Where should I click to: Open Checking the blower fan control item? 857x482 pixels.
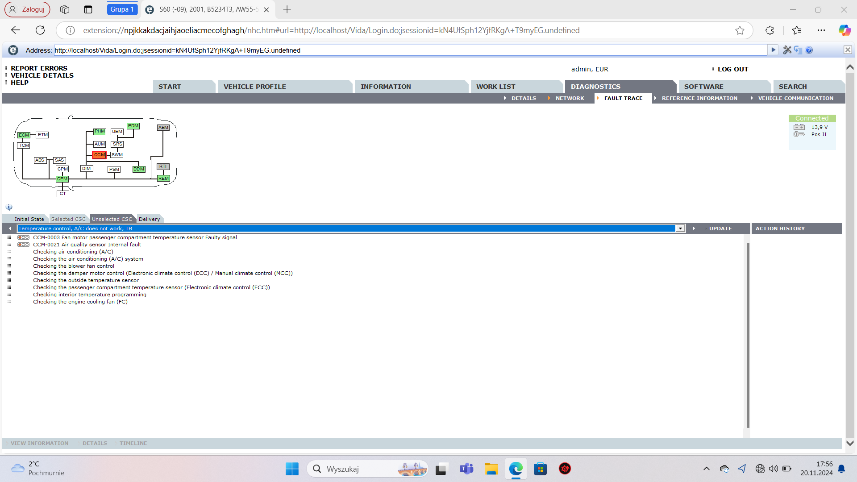(73, 266)
